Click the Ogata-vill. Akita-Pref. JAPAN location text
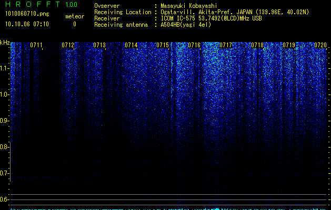The width and height of the screenshot is (331, 210). coord(235,12)
